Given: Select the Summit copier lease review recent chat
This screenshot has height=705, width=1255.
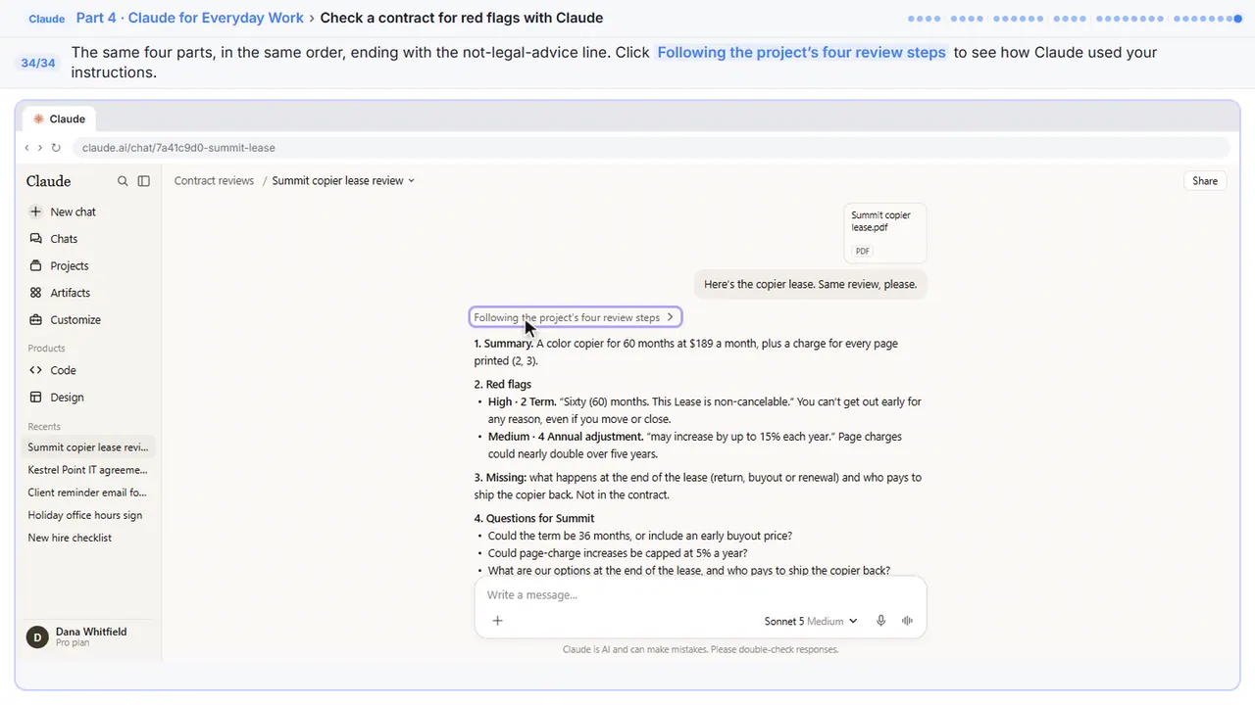Looking at the screenshot, I should [88, 447].
